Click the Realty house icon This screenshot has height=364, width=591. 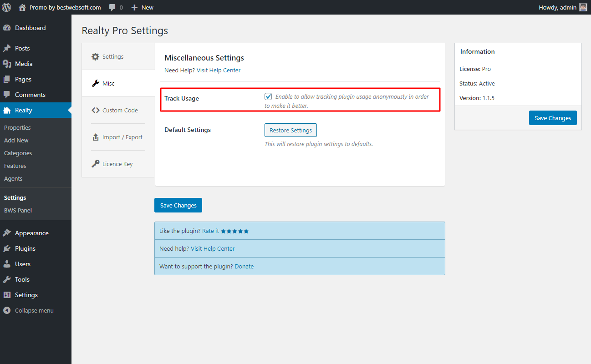(x=6, y=110)
